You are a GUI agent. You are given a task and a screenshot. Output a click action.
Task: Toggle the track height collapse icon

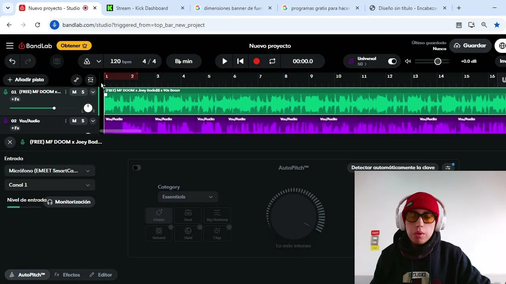point(91,80)
